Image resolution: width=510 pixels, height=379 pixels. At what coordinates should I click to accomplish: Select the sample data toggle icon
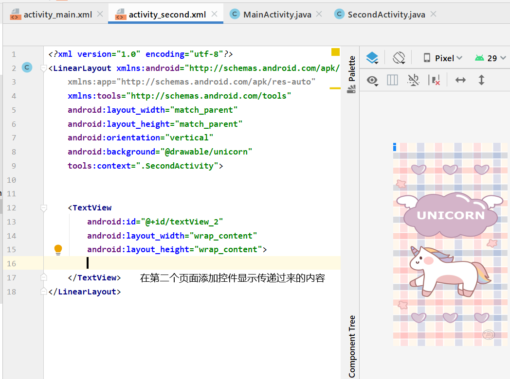click(x=413, y=80)
